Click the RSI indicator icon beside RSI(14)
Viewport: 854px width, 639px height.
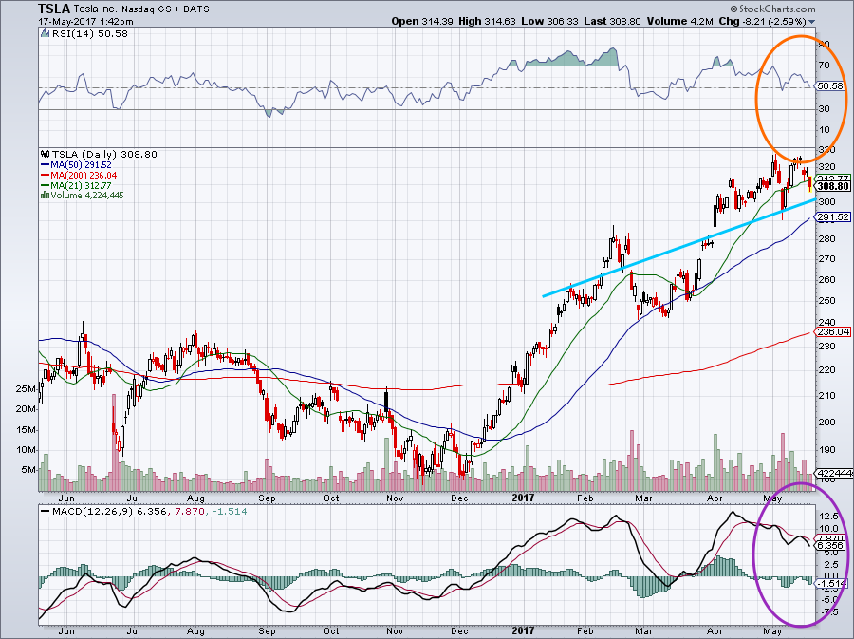coord(46,34)
